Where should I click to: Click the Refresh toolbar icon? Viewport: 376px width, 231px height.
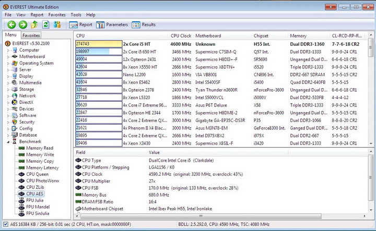pyautogui.click(x=46, y=25)
